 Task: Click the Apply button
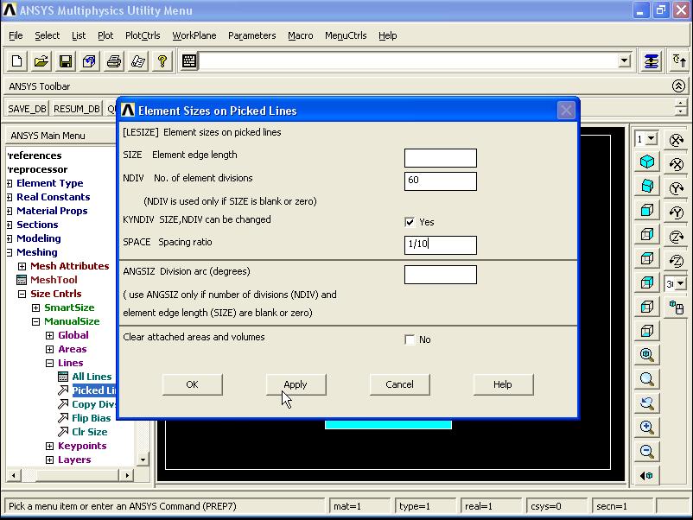pyautogui.click(x=296, y=384)
